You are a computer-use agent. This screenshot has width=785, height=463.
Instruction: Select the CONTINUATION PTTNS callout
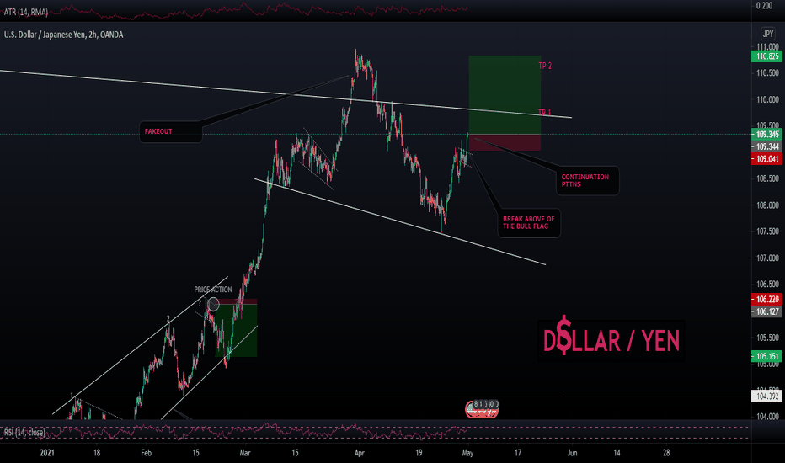(x=587, y=181)
